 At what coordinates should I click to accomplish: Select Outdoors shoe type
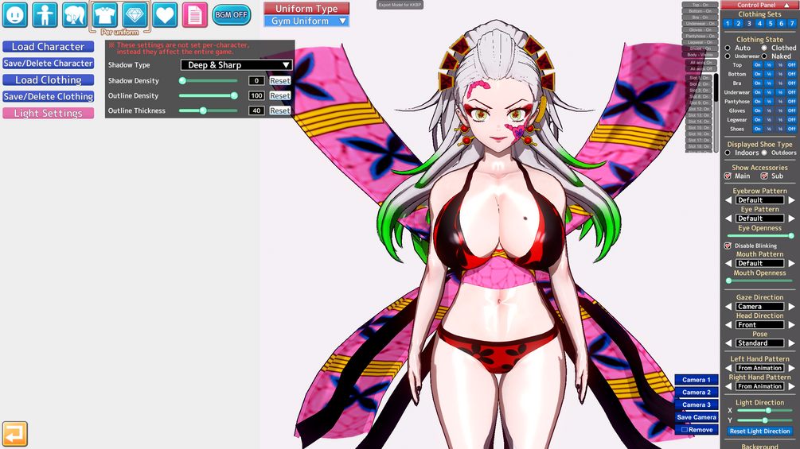tap(764, 153)
